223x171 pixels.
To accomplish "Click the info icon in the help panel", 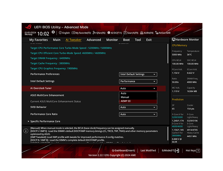I will point(26,131).
